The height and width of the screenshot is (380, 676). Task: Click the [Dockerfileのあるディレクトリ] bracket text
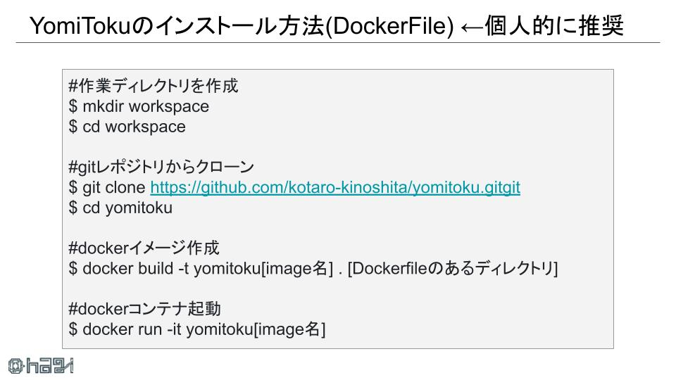453,268
